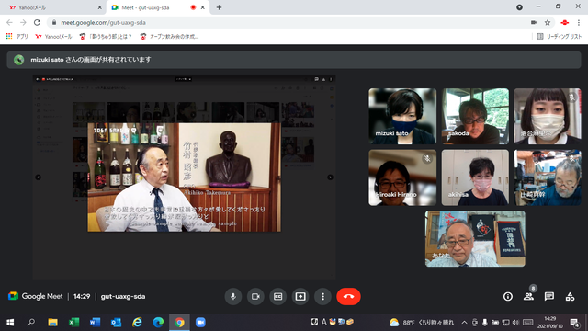Click the shared screen video presentation

(x=184, y=177)
